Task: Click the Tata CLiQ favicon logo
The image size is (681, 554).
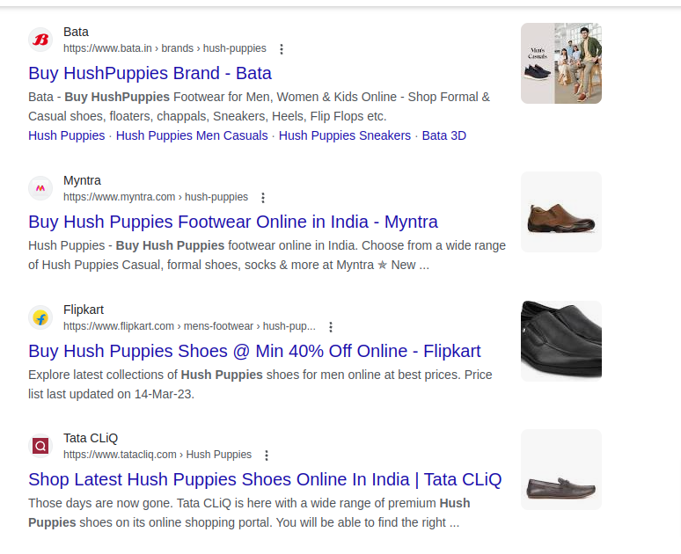Action: (40, 446)
